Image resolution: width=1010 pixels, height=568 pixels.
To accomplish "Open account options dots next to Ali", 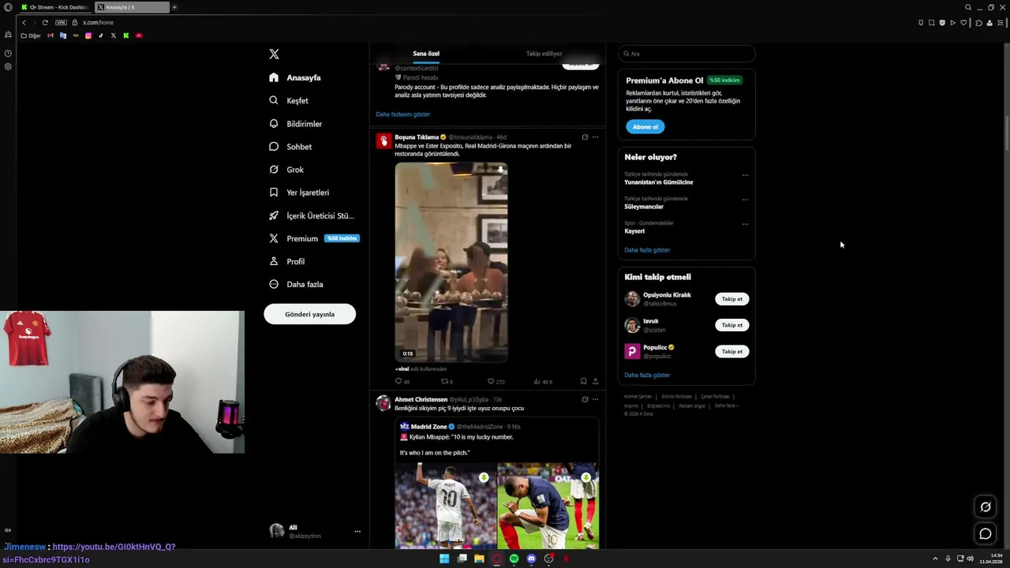I will [357, 531].
